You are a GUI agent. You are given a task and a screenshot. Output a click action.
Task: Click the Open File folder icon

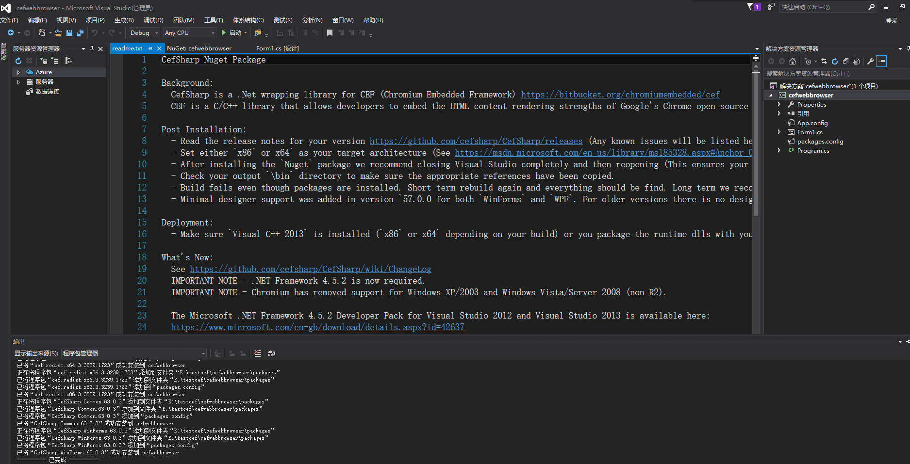58,33
